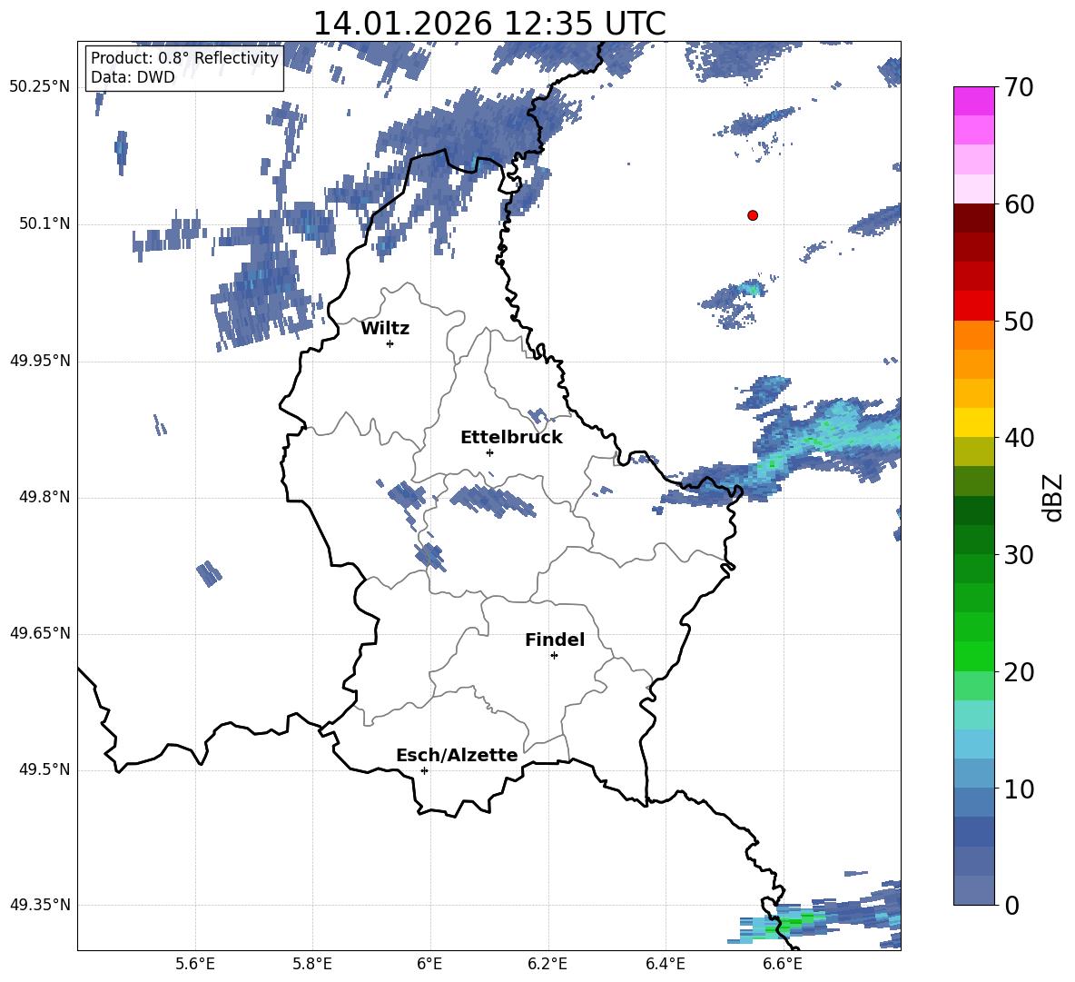The height and width of the screenshot is (982, 1075).
Task: Click the colorbar tick label 60
Action: click(x=1019, y=204)
